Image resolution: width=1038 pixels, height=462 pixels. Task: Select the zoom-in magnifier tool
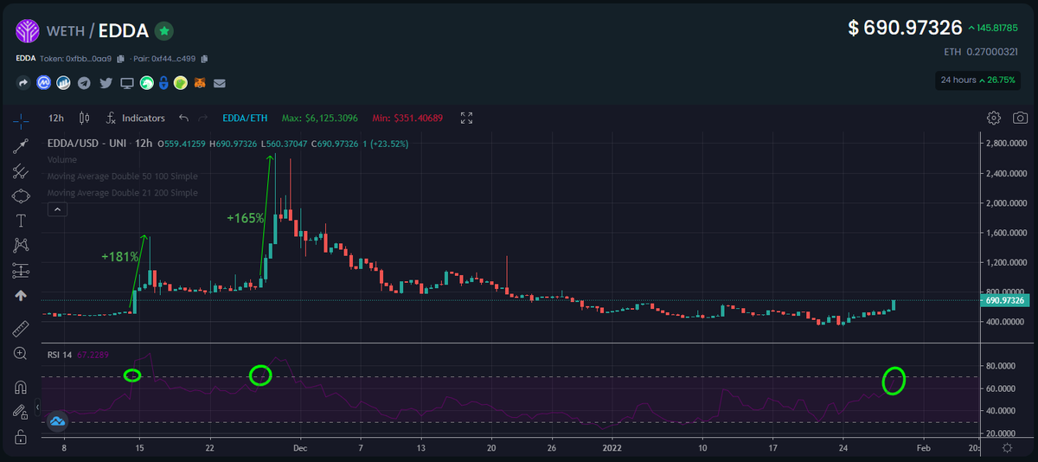[x=21, y=353]
